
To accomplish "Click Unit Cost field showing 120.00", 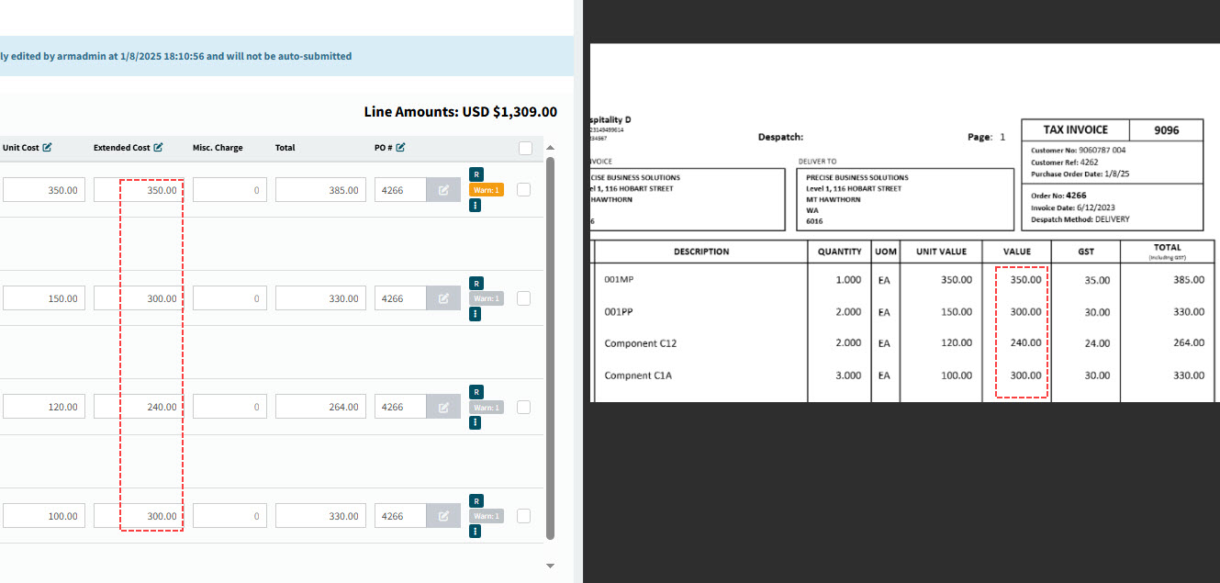I will point(44,407).
